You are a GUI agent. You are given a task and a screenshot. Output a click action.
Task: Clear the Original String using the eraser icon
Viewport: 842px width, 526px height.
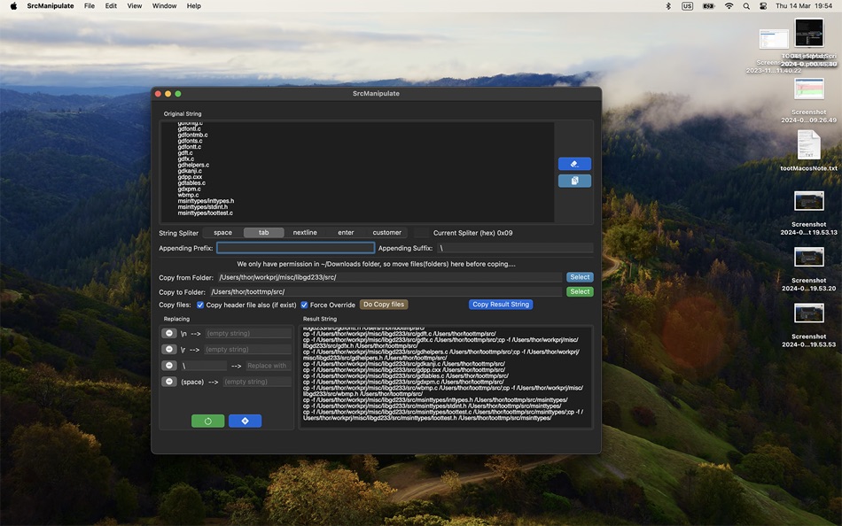coord(573,163)
